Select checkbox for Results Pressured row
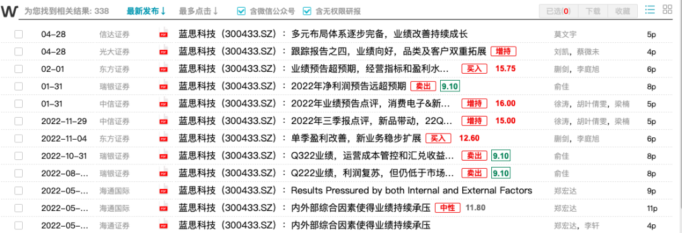Viewport: 682px width, 233px height. point(19,190)
